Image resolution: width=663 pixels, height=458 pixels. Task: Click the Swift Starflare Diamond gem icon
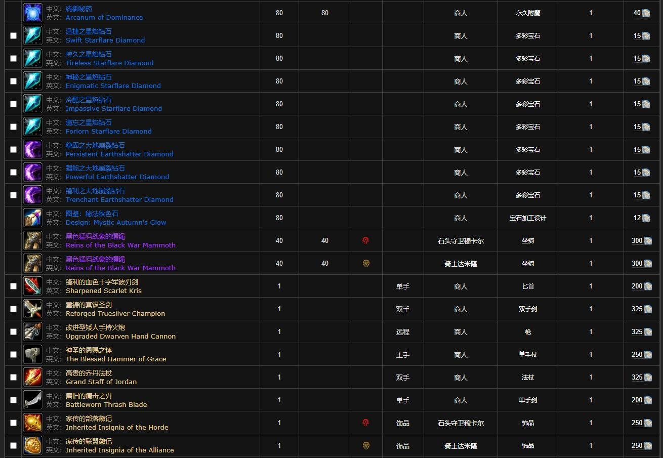33,36
